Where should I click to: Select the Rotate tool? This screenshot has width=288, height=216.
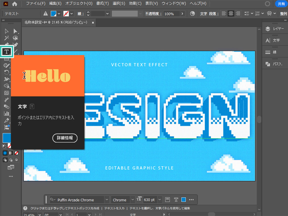coord(7,72)
